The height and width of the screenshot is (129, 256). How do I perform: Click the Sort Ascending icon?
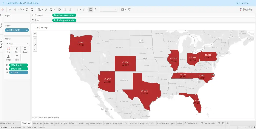[65, 10]
